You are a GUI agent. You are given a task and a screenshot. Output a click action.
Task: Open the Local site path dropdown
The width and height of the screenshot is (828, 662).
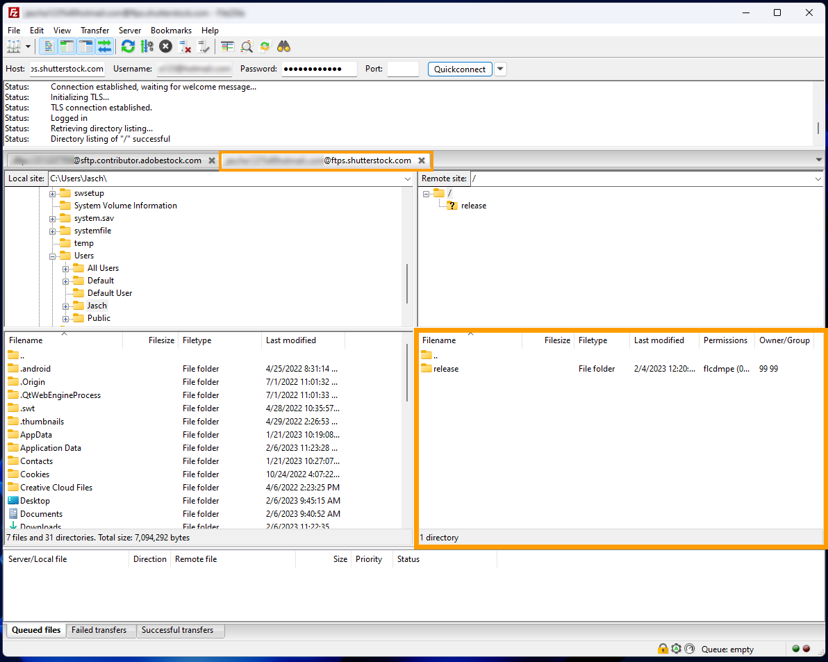tap(407, 179)
